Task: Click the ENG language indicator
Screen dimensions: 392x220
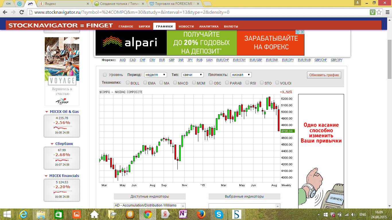Action: click(x=363, y=214)
